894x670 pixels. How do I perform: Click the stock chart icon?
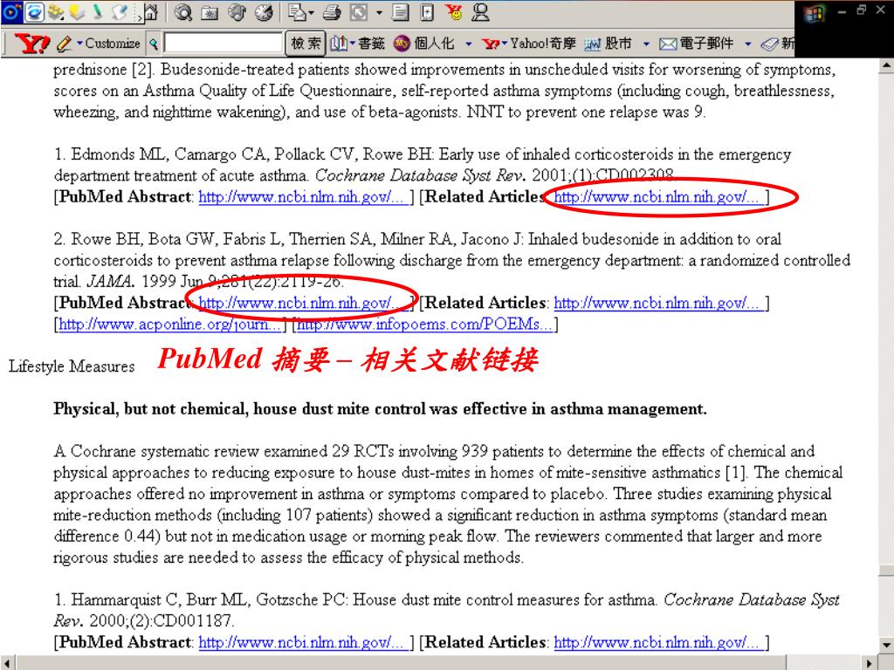(593, 44)
